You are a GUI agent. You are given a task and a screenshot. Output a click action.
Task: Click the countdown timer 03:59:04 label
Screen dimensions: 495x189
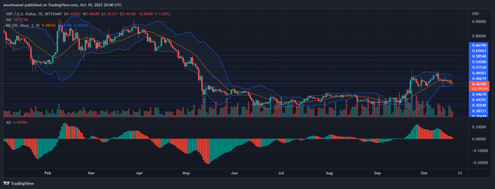coord(479,89)
